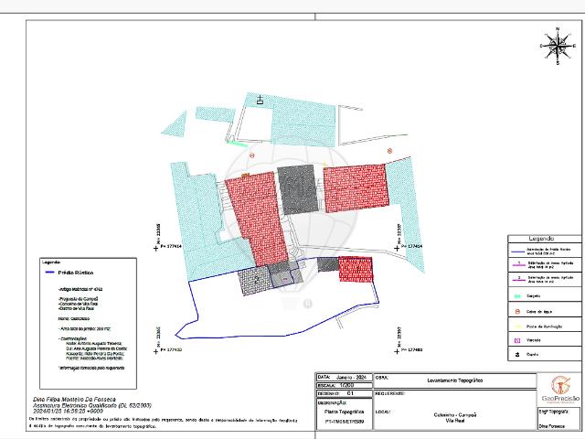
Task: Click the 'Levantamento Topográfico' title
Action: 455,380
